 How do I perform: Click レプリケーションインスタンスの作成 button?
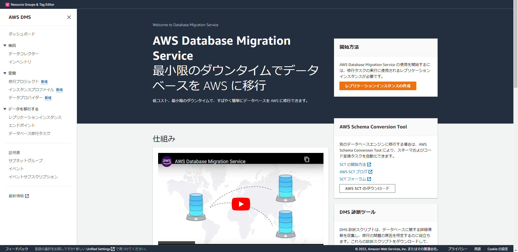[x=378, y=86]
